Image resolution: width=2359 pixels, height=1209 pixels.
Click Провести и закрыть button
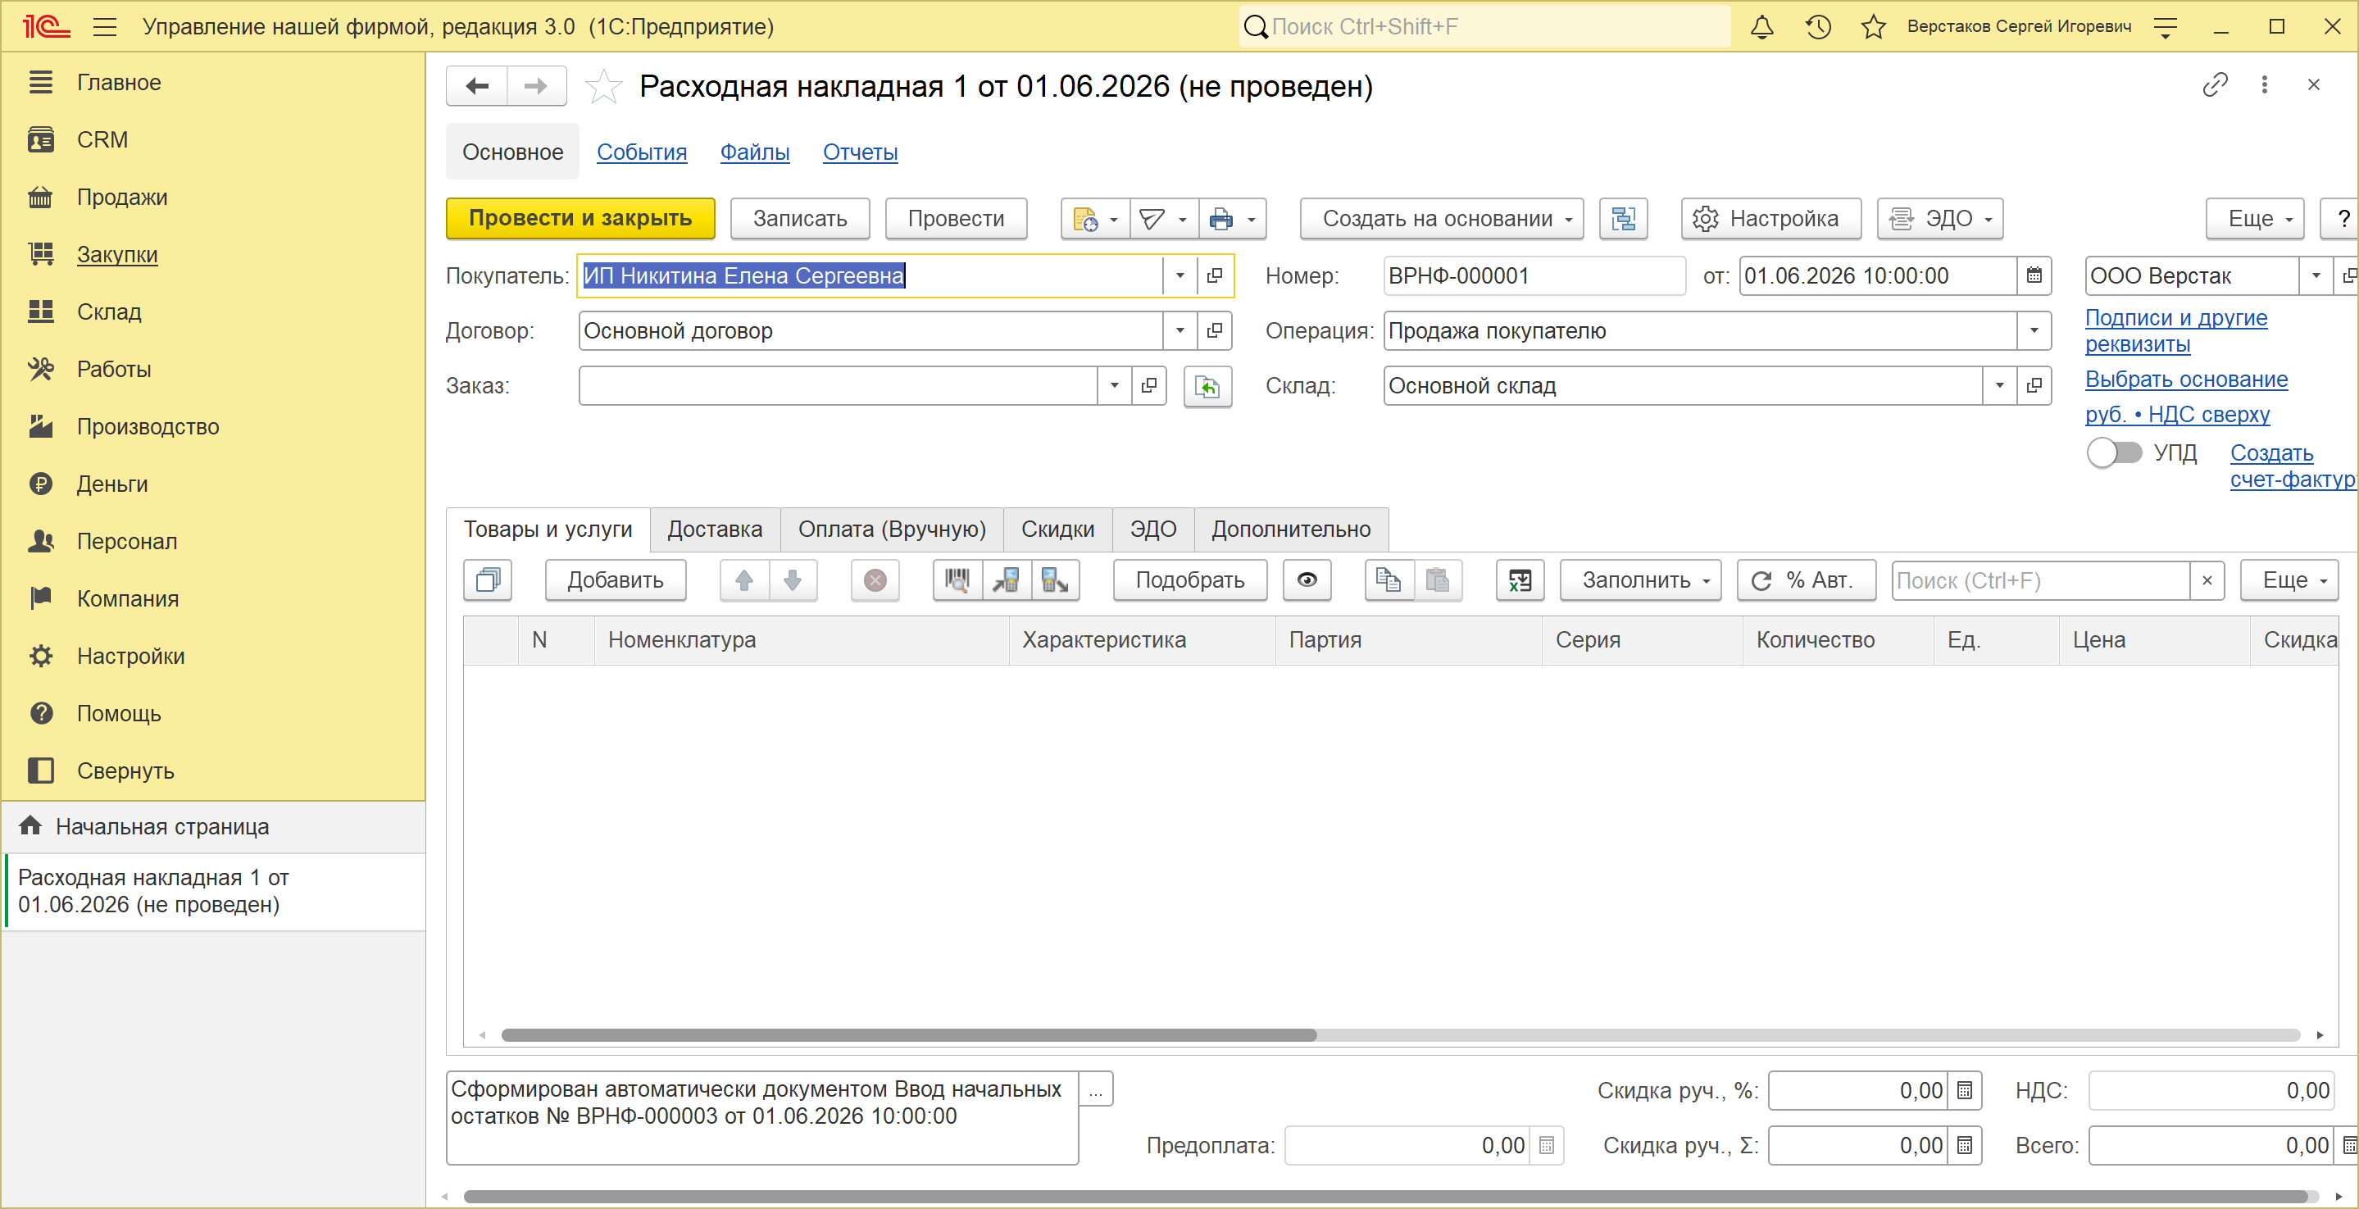coord(580,219)
